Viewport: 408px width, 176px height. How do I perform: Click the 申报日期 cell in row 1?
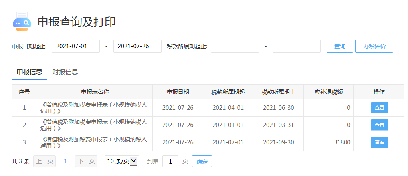178,108
